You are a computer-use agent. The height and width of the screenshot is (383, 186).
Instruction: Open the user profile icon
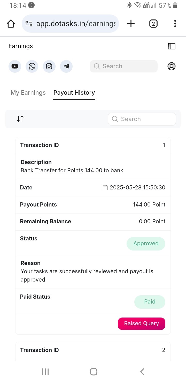(x=172, y=66)
